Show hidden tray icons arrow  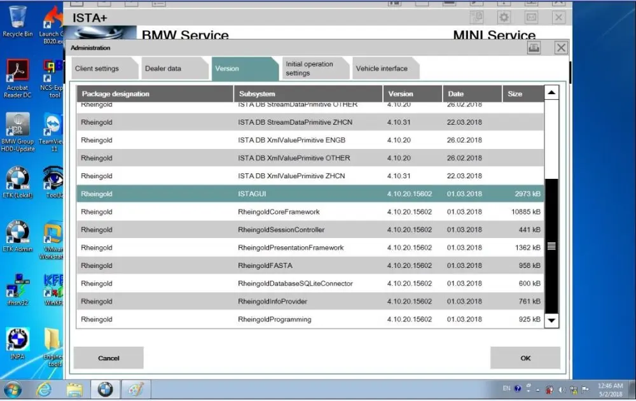coord(538,390)
